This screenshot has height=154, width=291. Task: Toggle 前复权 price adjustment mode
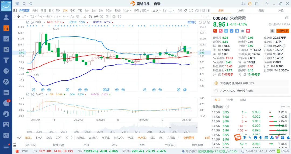[x=192, y=22]
